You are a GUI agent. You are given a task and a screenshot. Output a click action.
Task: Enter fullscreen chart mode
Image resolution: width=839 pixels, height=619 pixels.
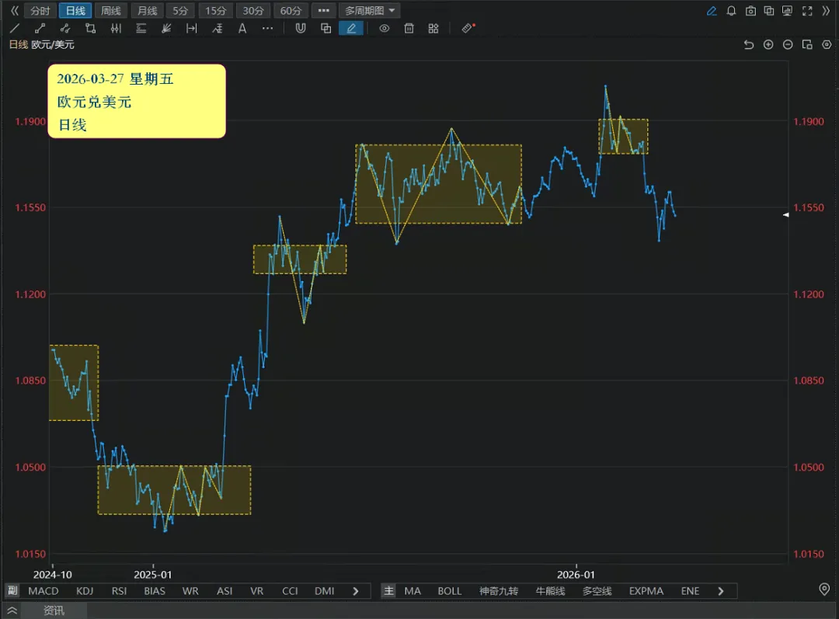tap(807, 11)
